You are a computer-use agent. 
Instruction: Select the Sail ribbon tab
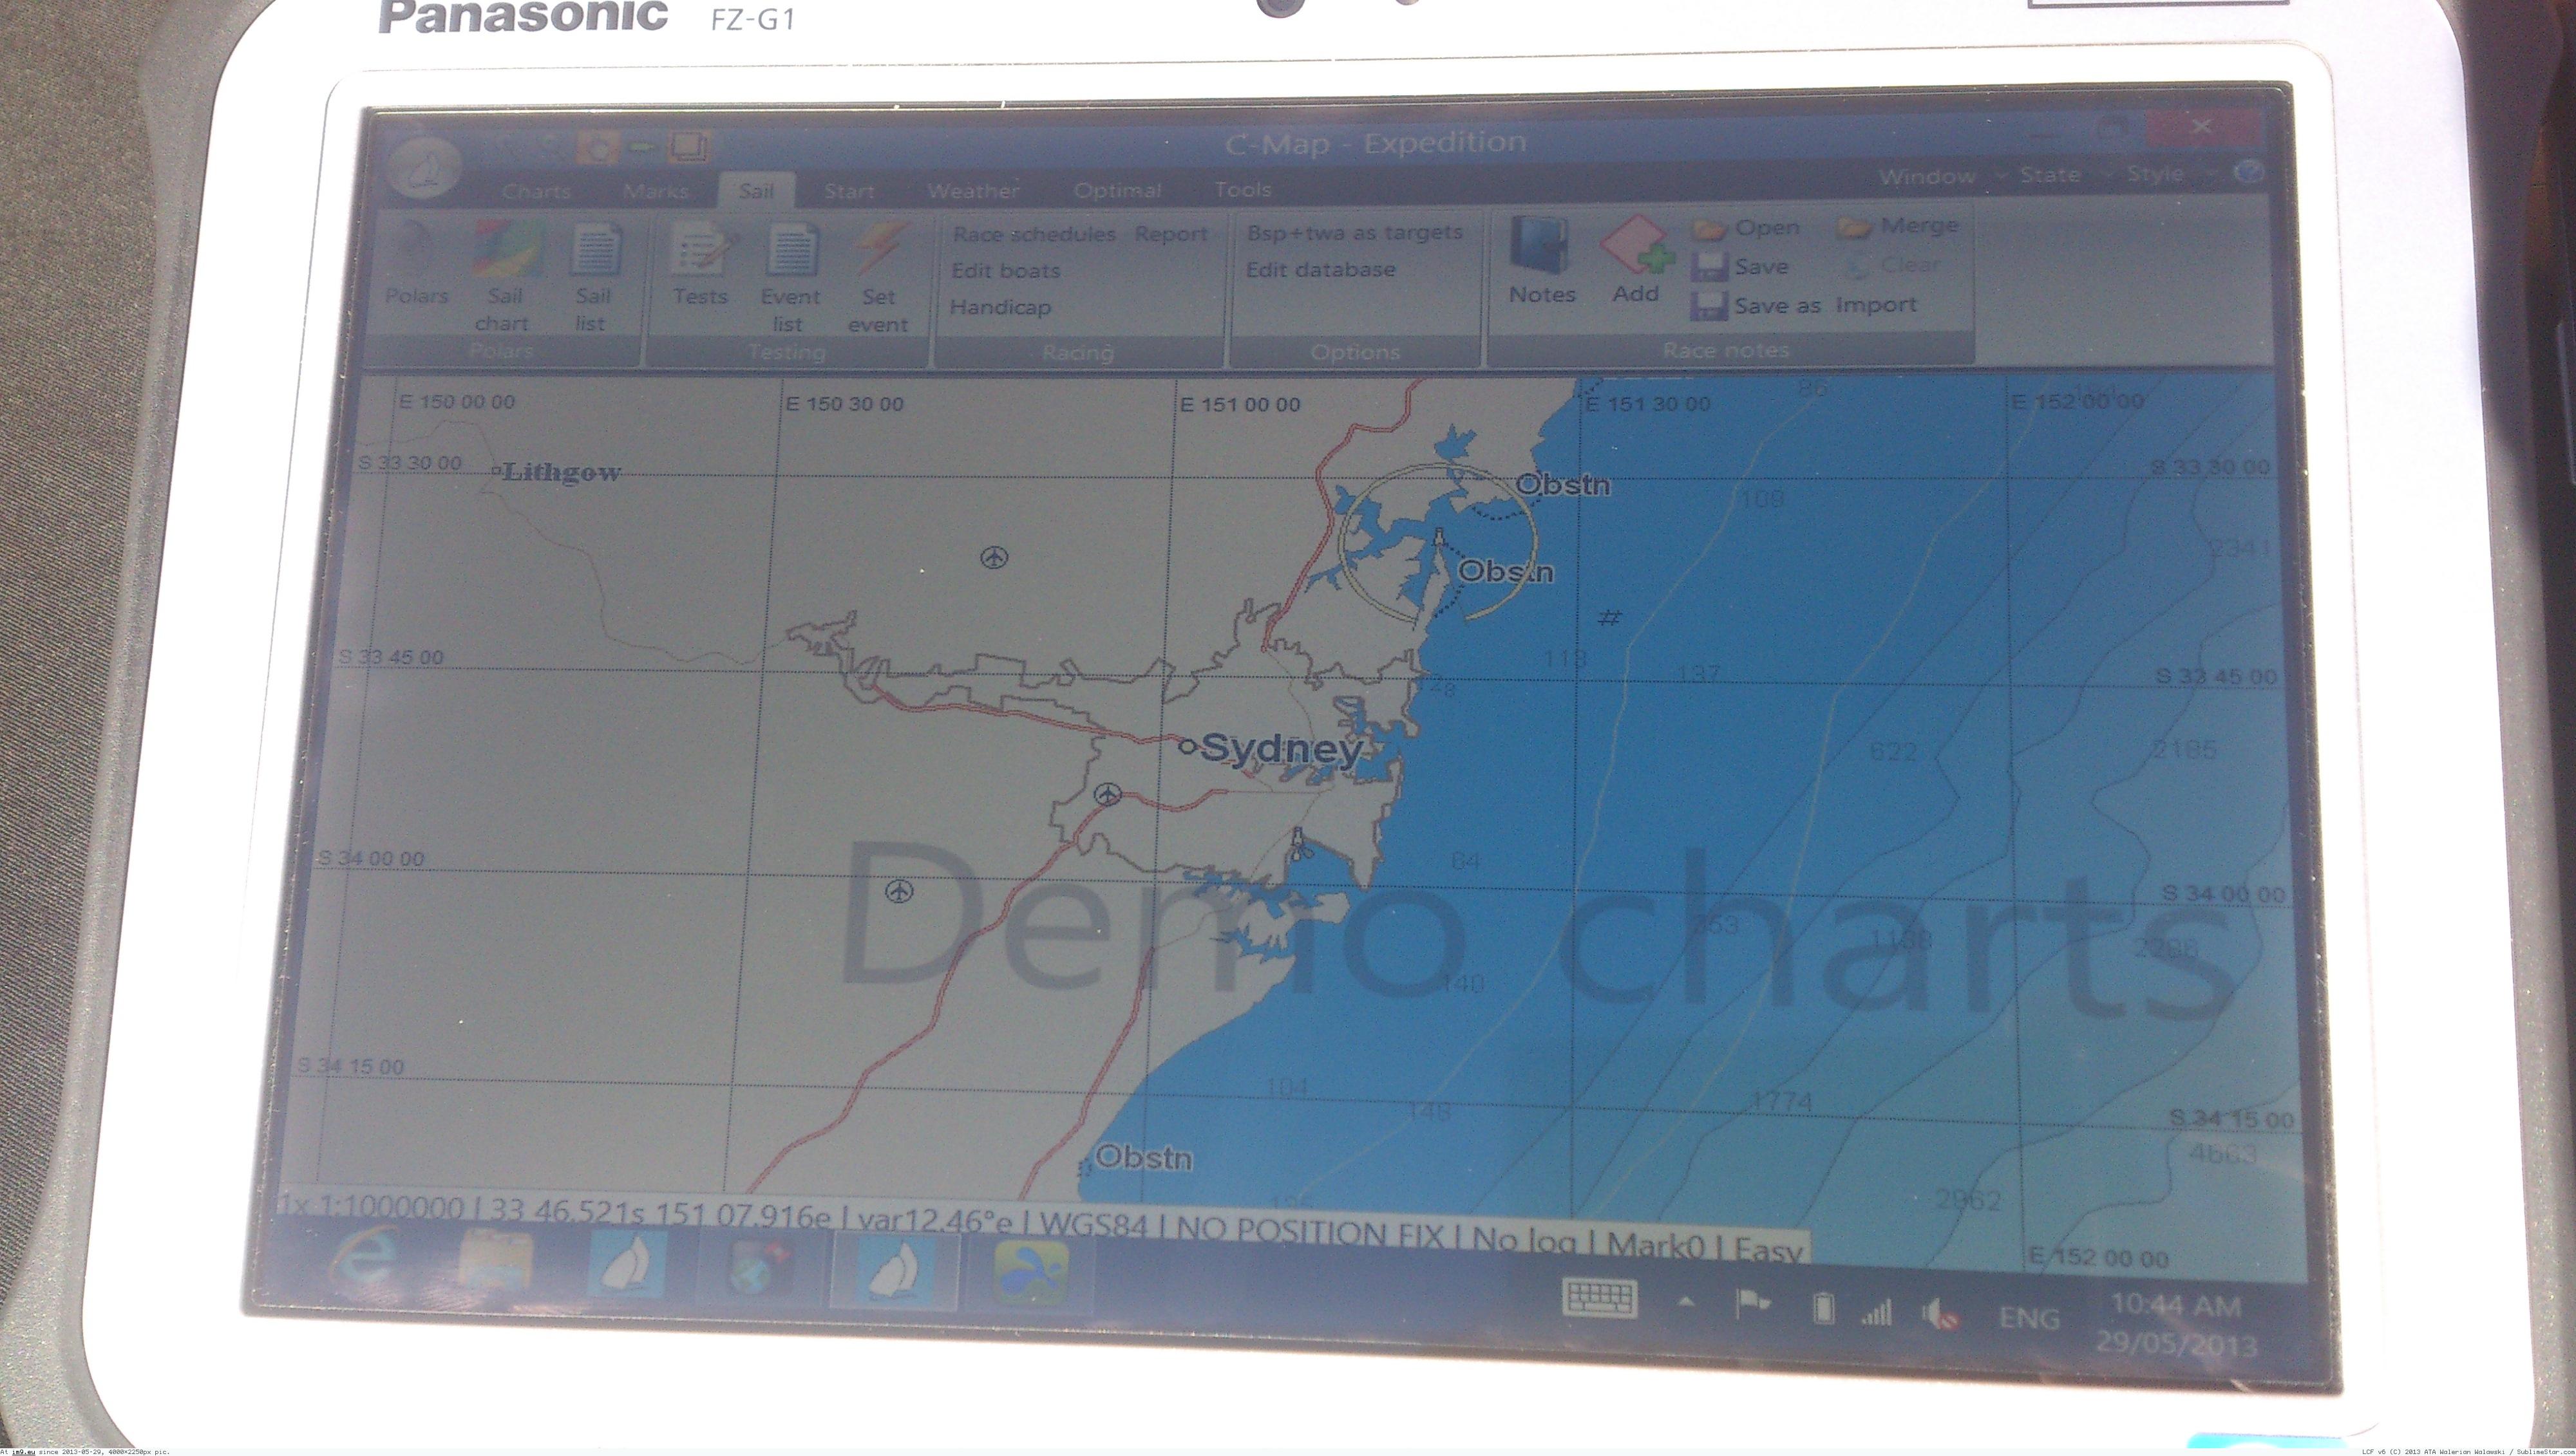tap(756, 190)
